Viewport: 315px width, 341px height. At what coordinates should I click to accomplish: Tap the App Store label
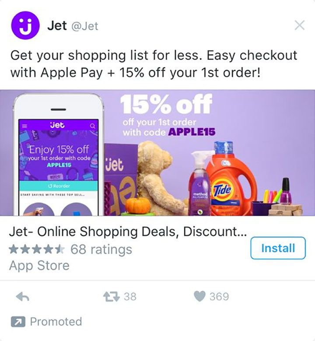click(39, 266)
